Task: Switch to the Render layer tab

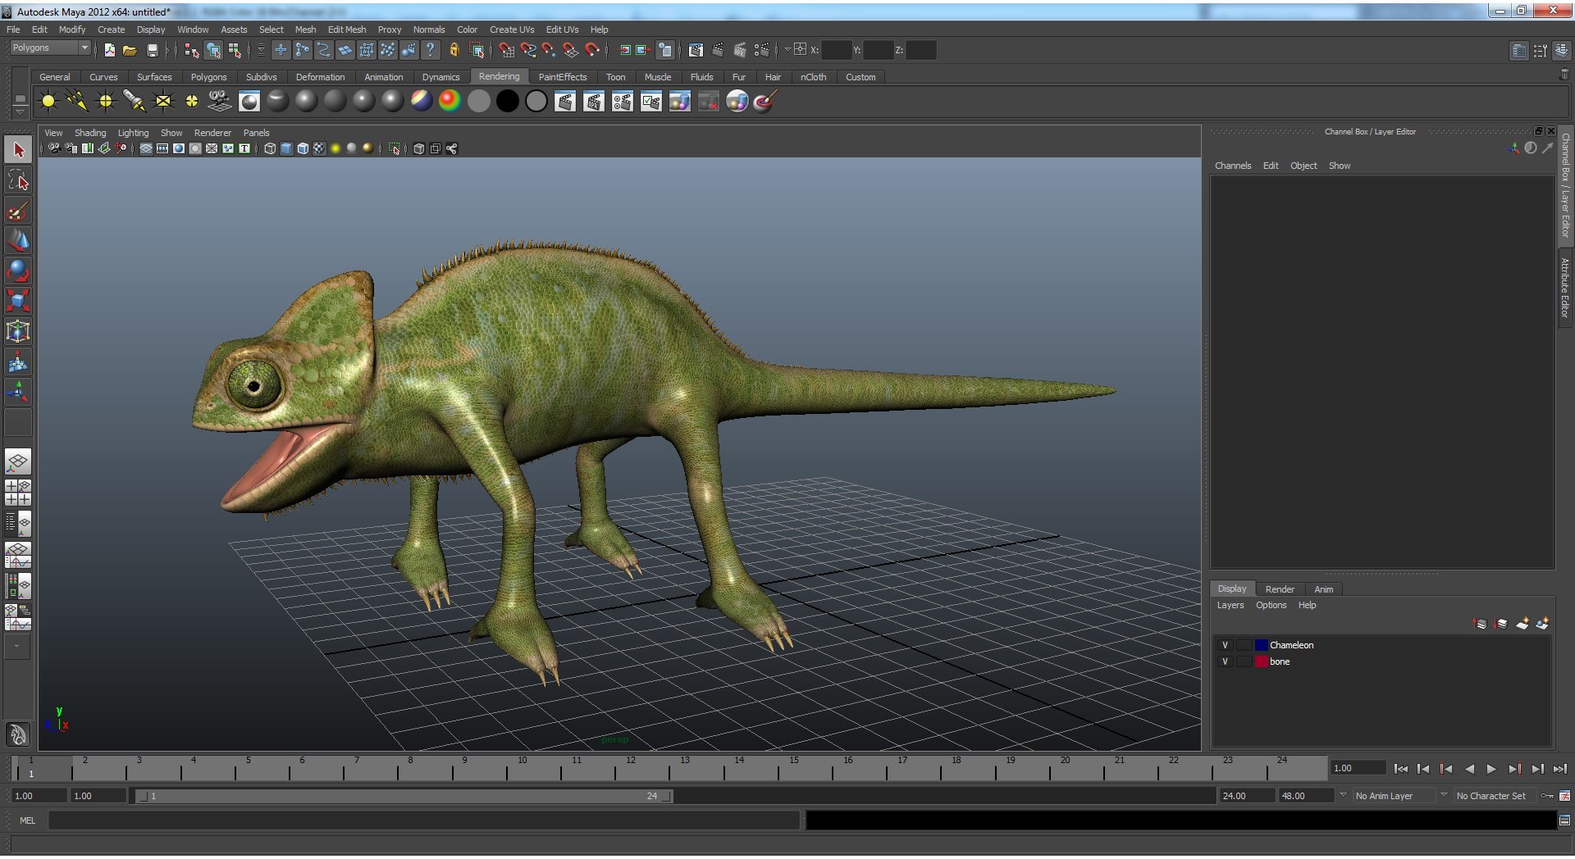Action: (1280, 589)
